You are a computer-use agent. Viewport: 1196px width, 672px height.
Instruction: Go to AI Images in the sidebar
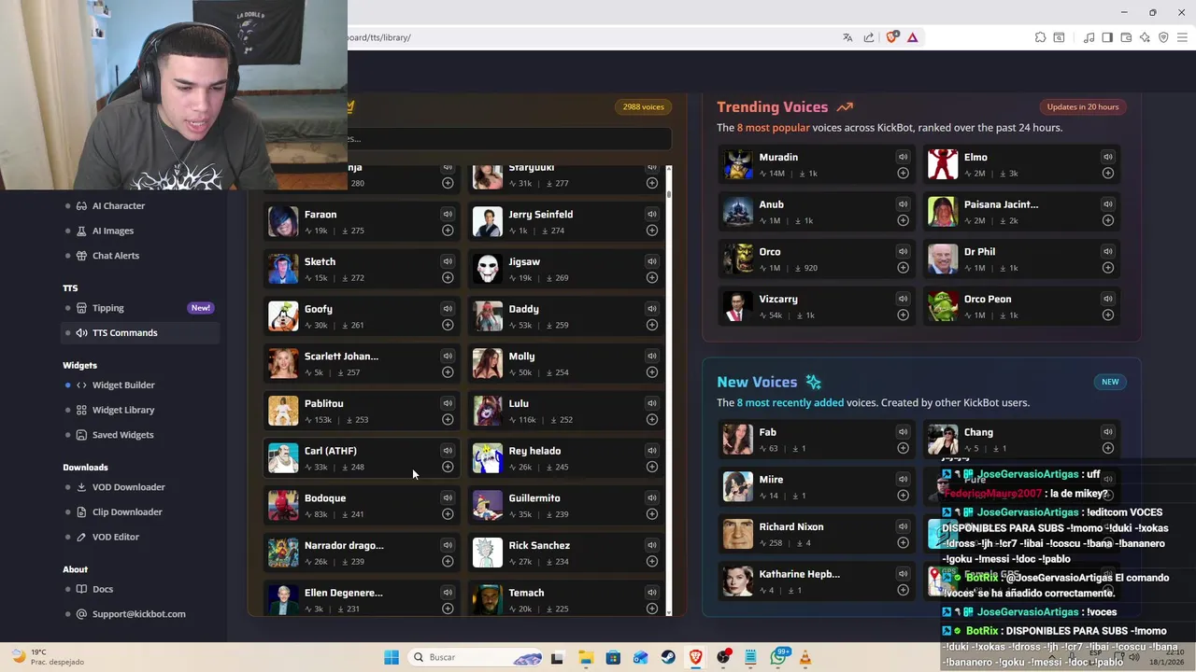pyautogui.click(x=113, y=231)
